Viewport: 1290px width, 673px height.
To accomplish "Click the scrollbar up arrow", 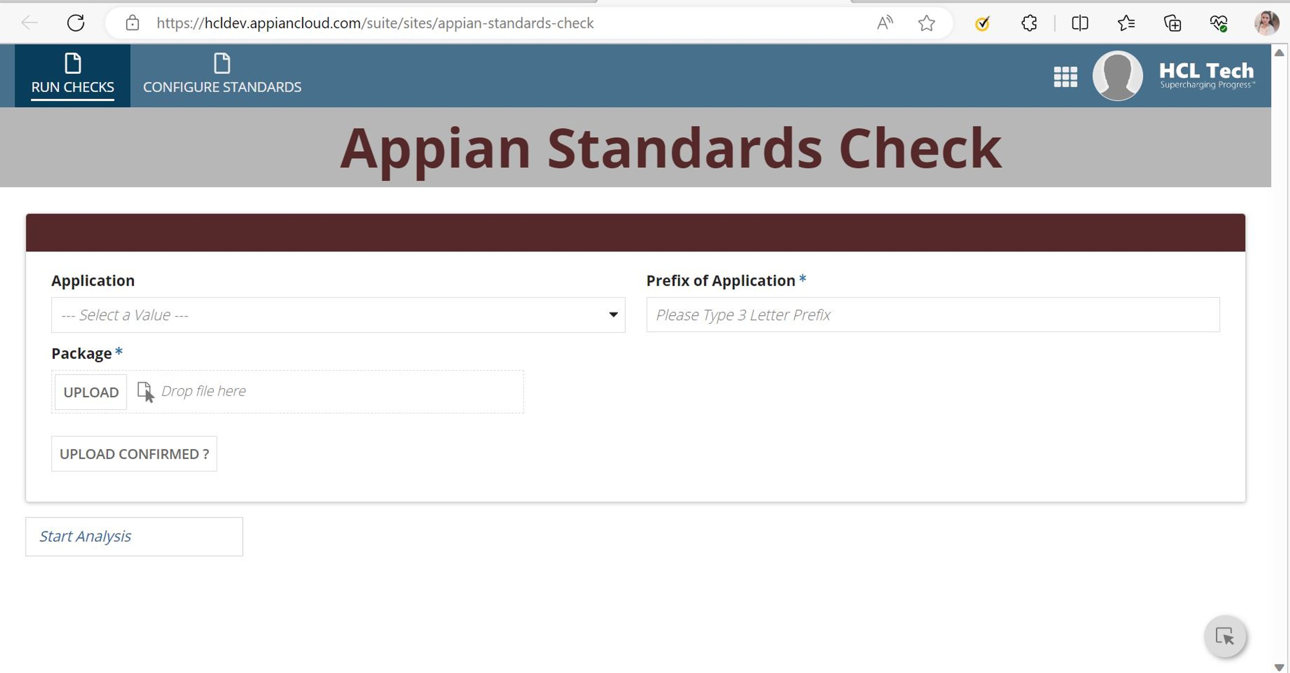I will [x=1279, y=52].
